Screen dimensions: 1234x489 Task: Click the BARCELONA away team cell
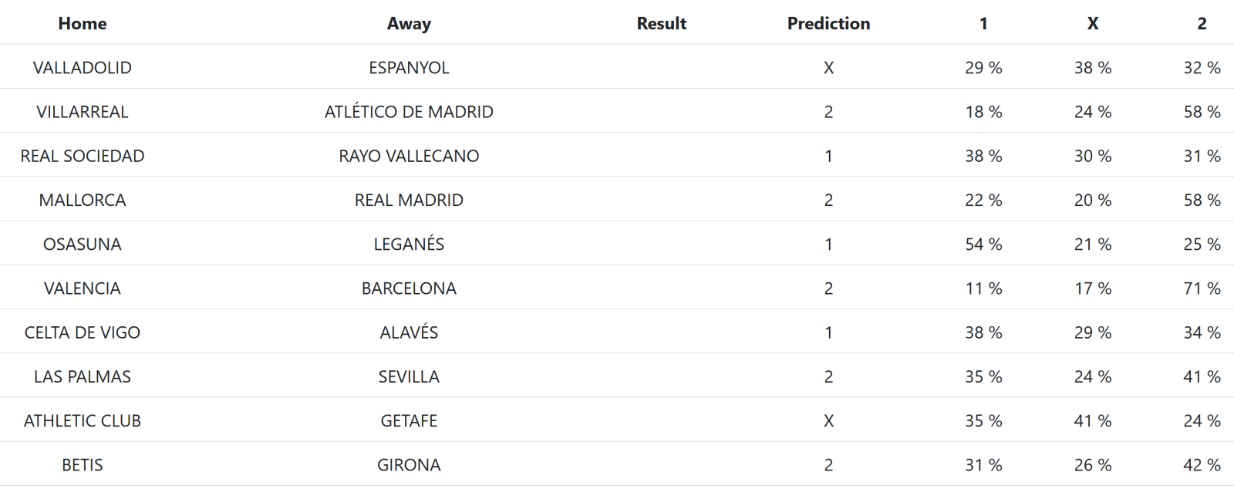[x=409, y=288]
